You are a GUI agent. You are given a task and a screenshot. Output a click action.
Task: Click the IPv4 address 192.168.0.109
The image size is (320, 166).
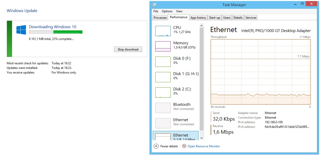pyautogui.click(x=274, y=122)
